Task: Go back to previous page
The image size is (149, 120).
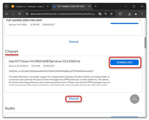Action: point(7,14)
